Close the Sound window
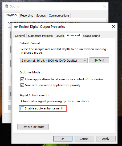 click(x=104, y=6)
